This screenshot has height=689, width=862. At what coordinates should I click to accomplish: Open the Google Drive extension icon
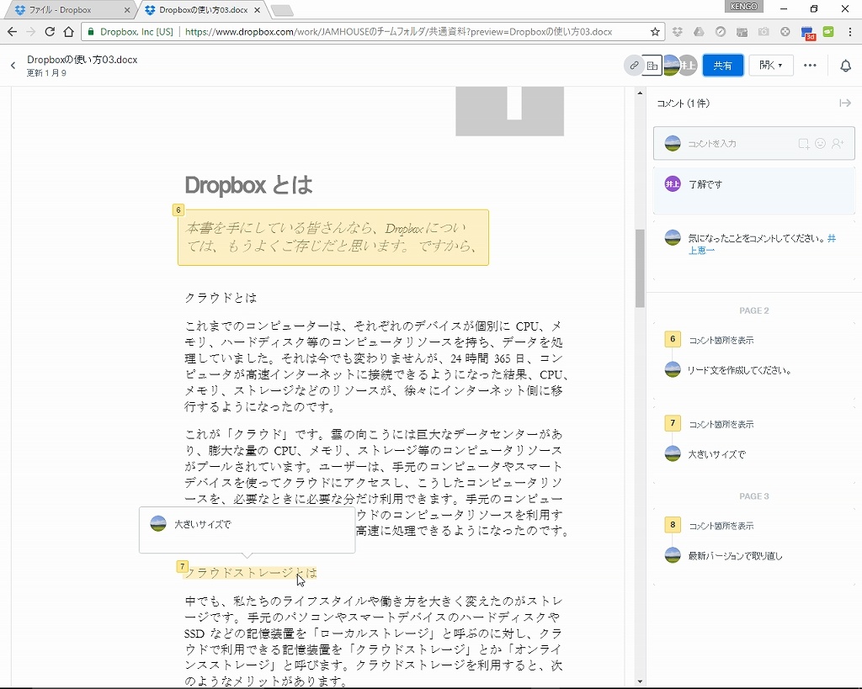coord(699,32)
